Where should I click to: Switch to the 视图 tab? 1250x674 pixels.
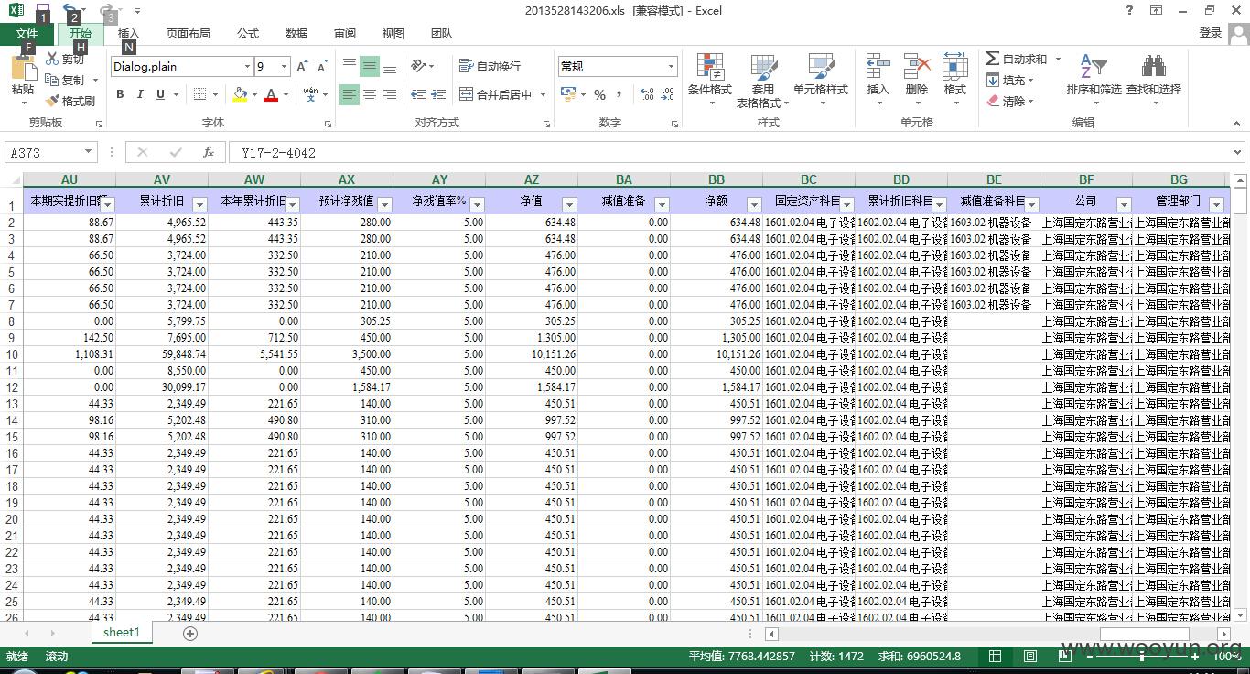[393, 34]
